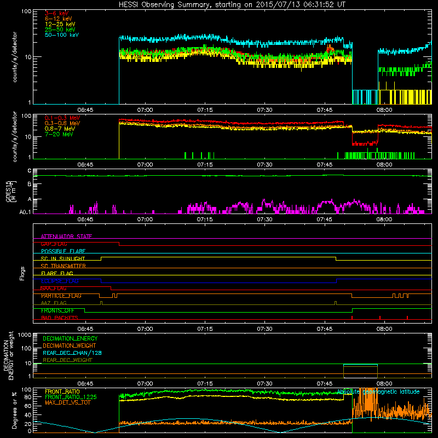Click the 7-20 MeV legend entry
Image resolution: width=438 pixels, height=438 pixels.
tap(59, 134)
